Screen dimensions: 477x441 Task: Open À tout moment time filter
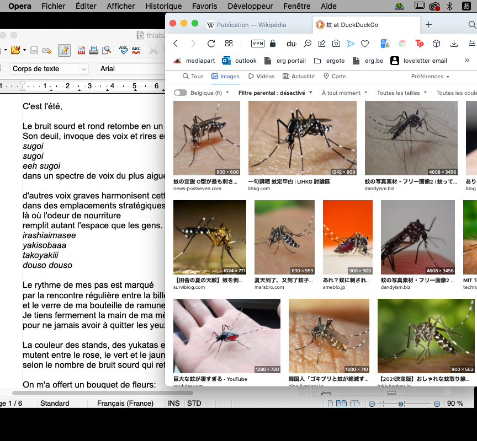344,93
